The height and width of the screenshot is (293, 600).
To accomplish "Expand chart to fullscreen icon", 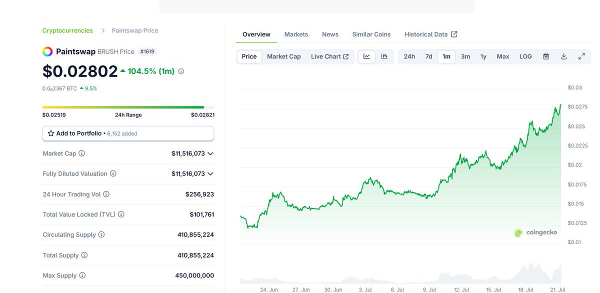I will tap(581, 56).
